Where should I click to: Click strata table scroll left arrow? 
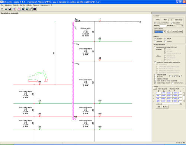click(x=157, y=104)
